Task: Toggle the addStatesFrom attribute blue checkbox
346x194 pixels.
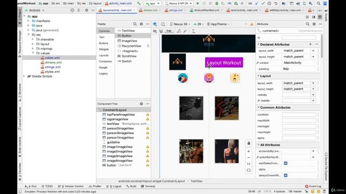Action: [285, 163]
